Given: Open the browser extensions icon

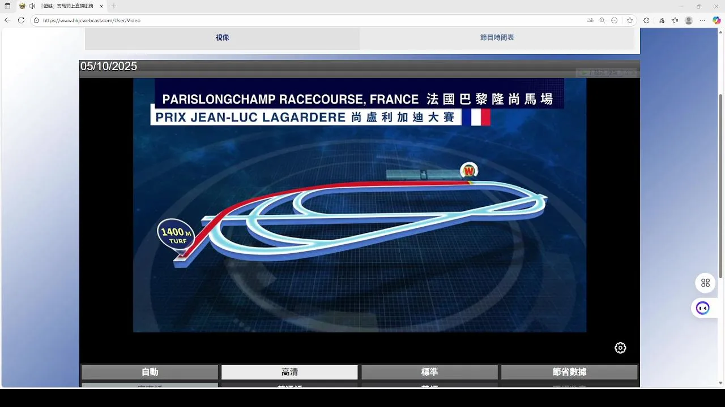Looking at the screenshot, I should pos(646,20).
